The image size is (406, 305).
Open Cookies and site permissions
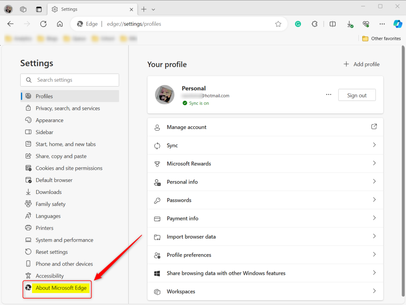point(70,168)
